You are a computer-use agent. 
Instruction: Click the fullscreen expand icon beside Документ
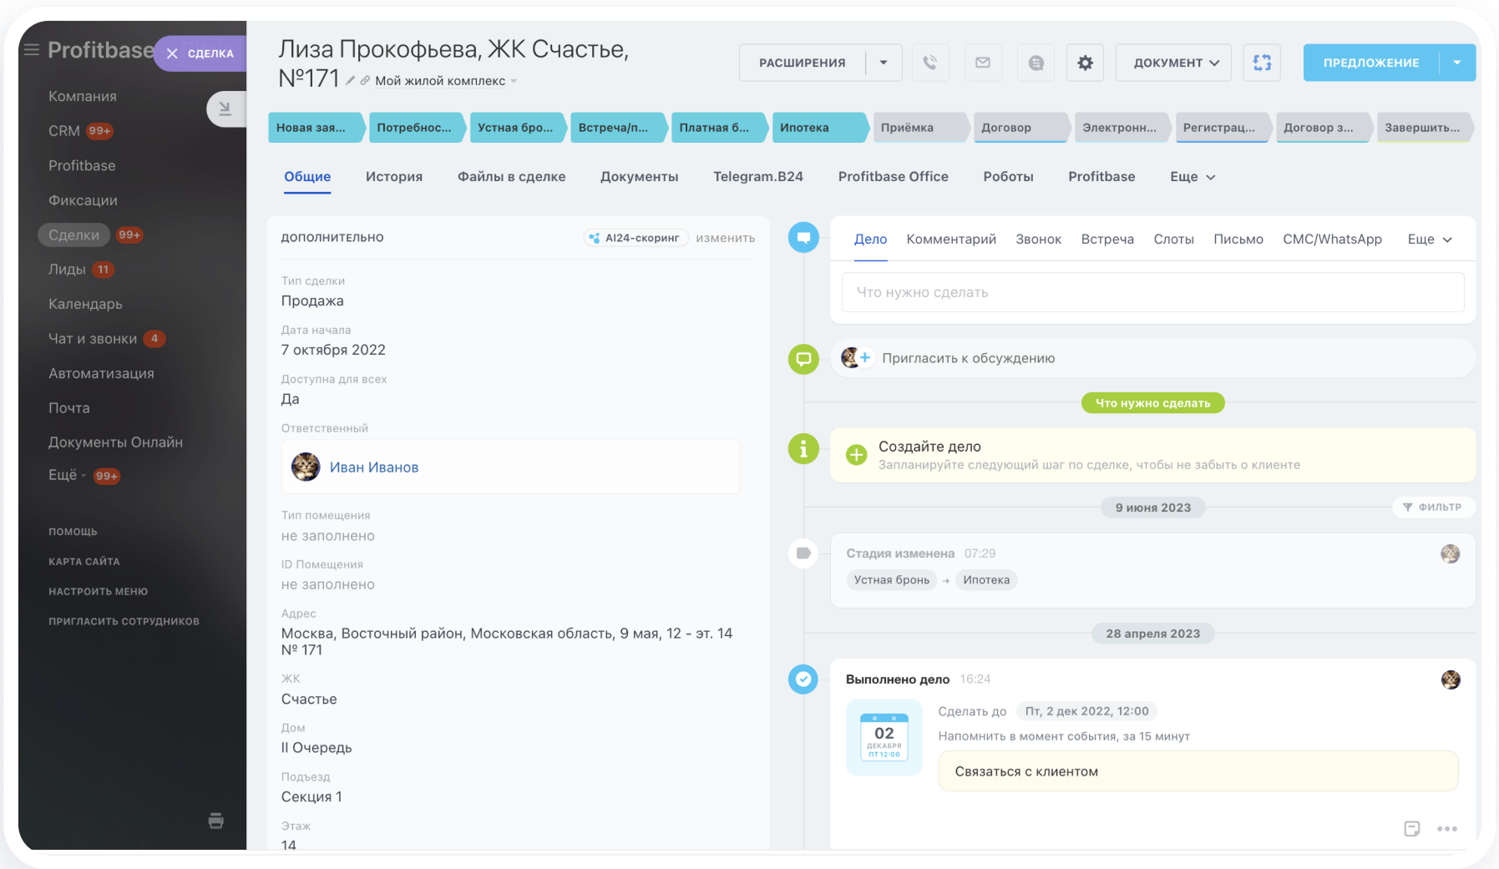(1262, 63)
